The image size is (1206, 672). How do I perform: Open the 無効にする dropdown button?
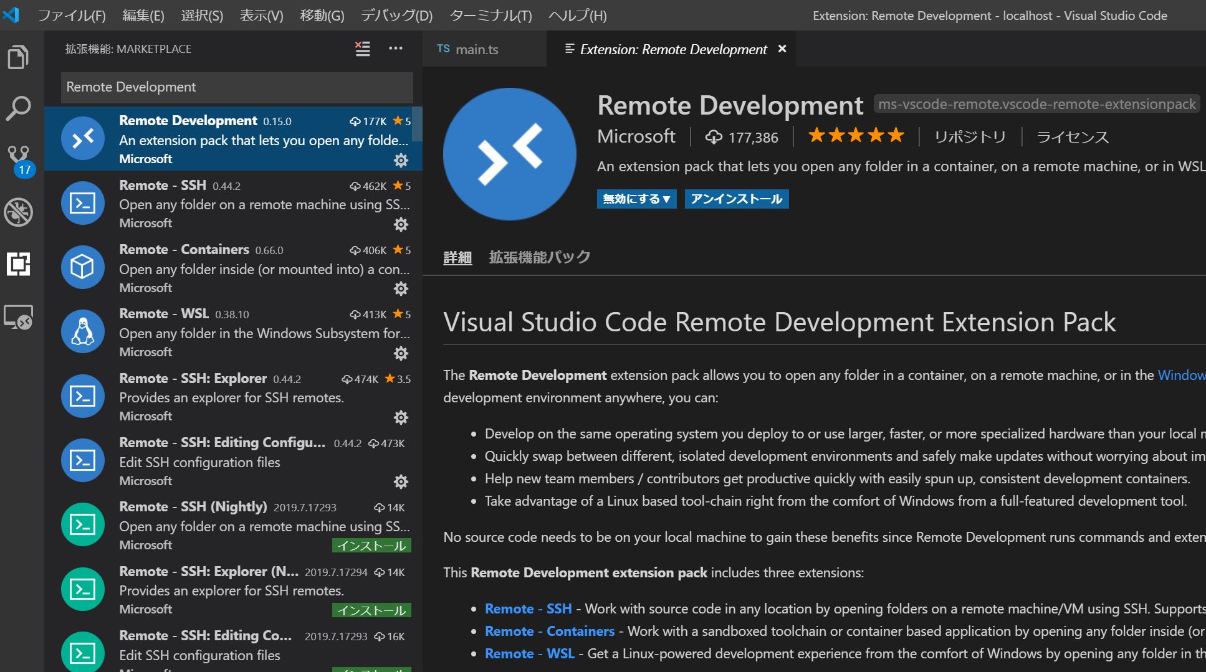[x=636, y=199]
